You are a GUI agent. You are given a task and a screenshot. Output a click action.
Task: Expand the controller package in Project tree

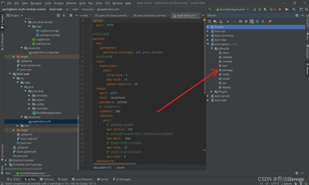(29, 108)
